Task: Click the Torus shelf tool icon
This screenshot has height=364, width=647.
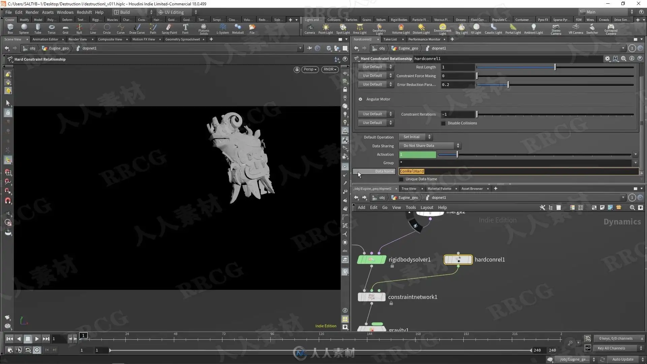Action: [x=52, y=29]
